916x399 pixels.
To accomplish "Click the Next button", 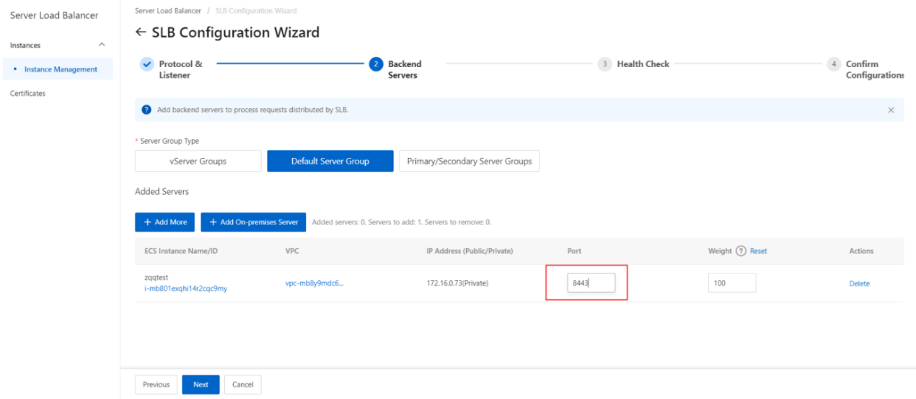I will [201, 385].
